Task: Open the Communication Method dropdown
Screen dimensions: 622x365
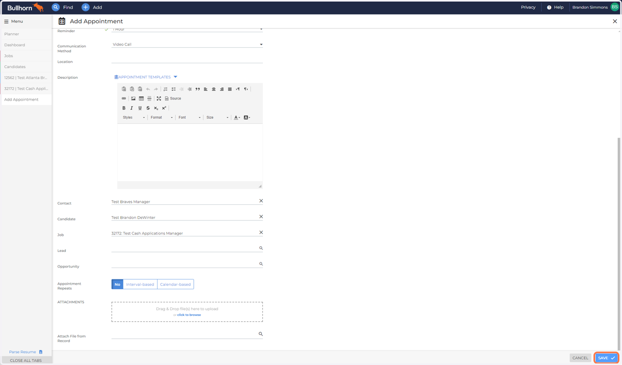Action: [x=187, y=45]
